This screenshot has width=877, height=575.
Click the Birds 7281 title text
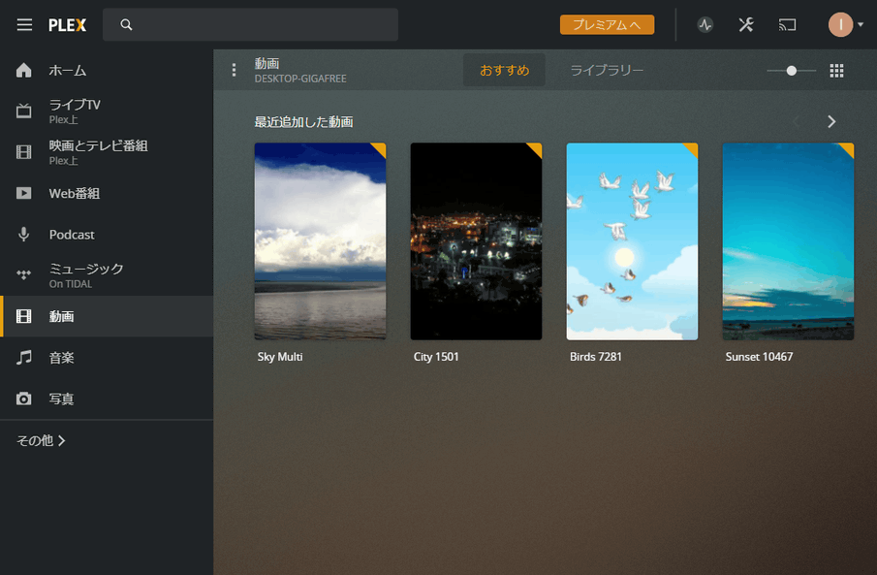596,357
